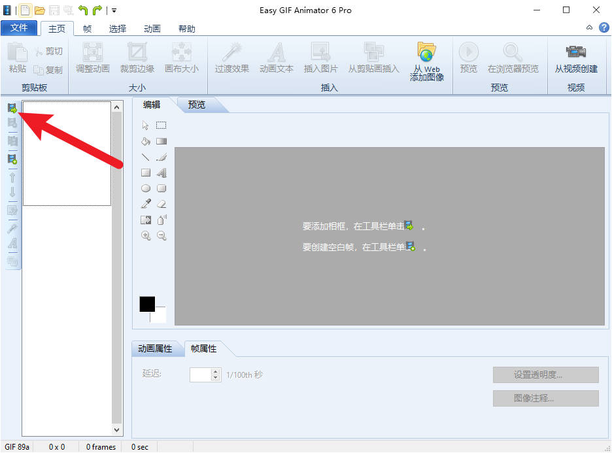612x453 pixels.
Task: Click 从视频创建 camera button
Action: click(576, 59)
